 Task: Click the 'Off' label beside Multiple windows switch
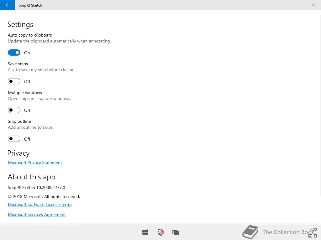[27, 110]
